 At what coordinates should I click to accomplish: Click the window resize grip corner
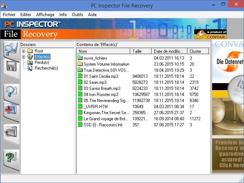(241, 180)
